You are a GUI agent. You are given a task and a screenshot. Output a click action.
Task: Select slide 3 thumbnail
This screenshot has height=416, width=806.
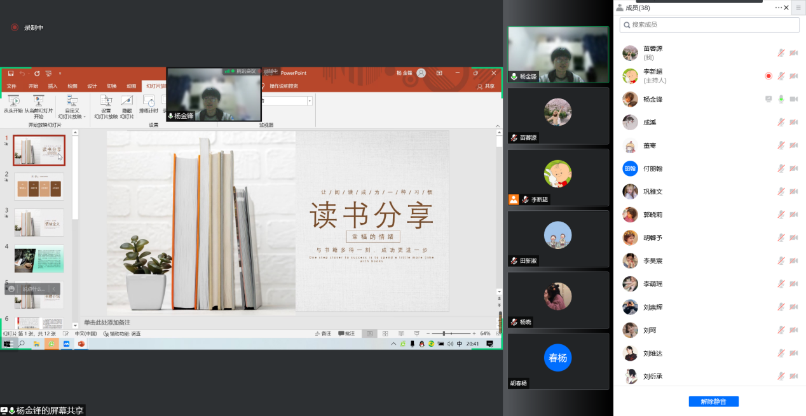click(x=39, y=223)
